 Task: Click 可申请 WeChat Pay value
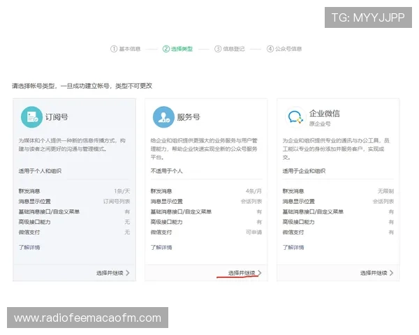254,232
